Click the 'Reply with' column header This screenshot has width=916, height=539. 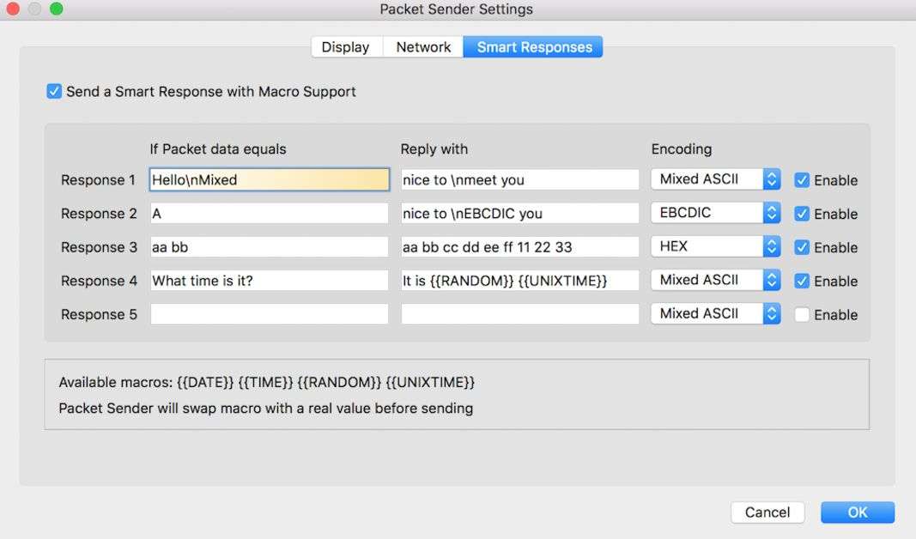[x=434, y=148]
